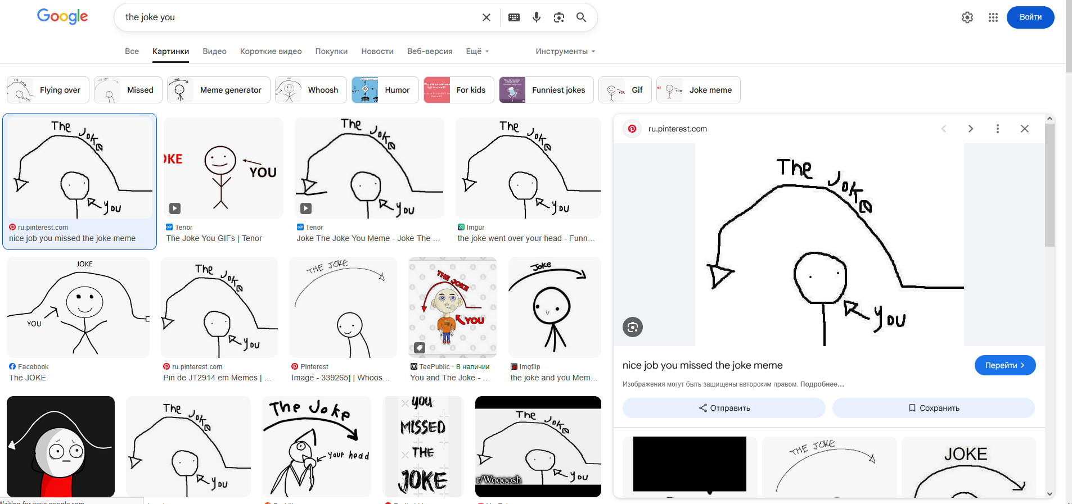Open the TeePublic 'You and The Joke' thumbnail
The height and width of the screenshot is (504, 1072).
point(453,307)
